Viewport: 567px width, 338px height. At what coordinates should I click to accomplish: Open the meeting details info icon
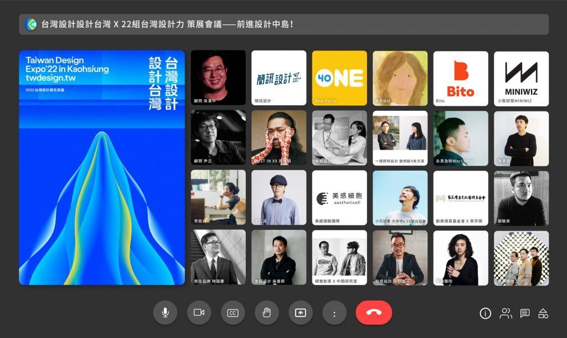(x=485, y=314)
